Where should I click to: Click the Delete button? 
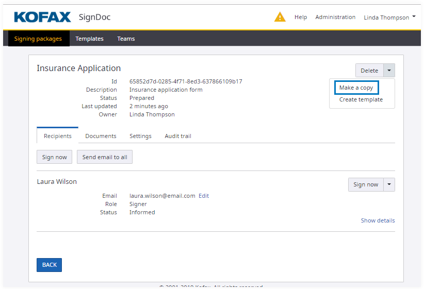pyautogui.click(x=369, y=71)
